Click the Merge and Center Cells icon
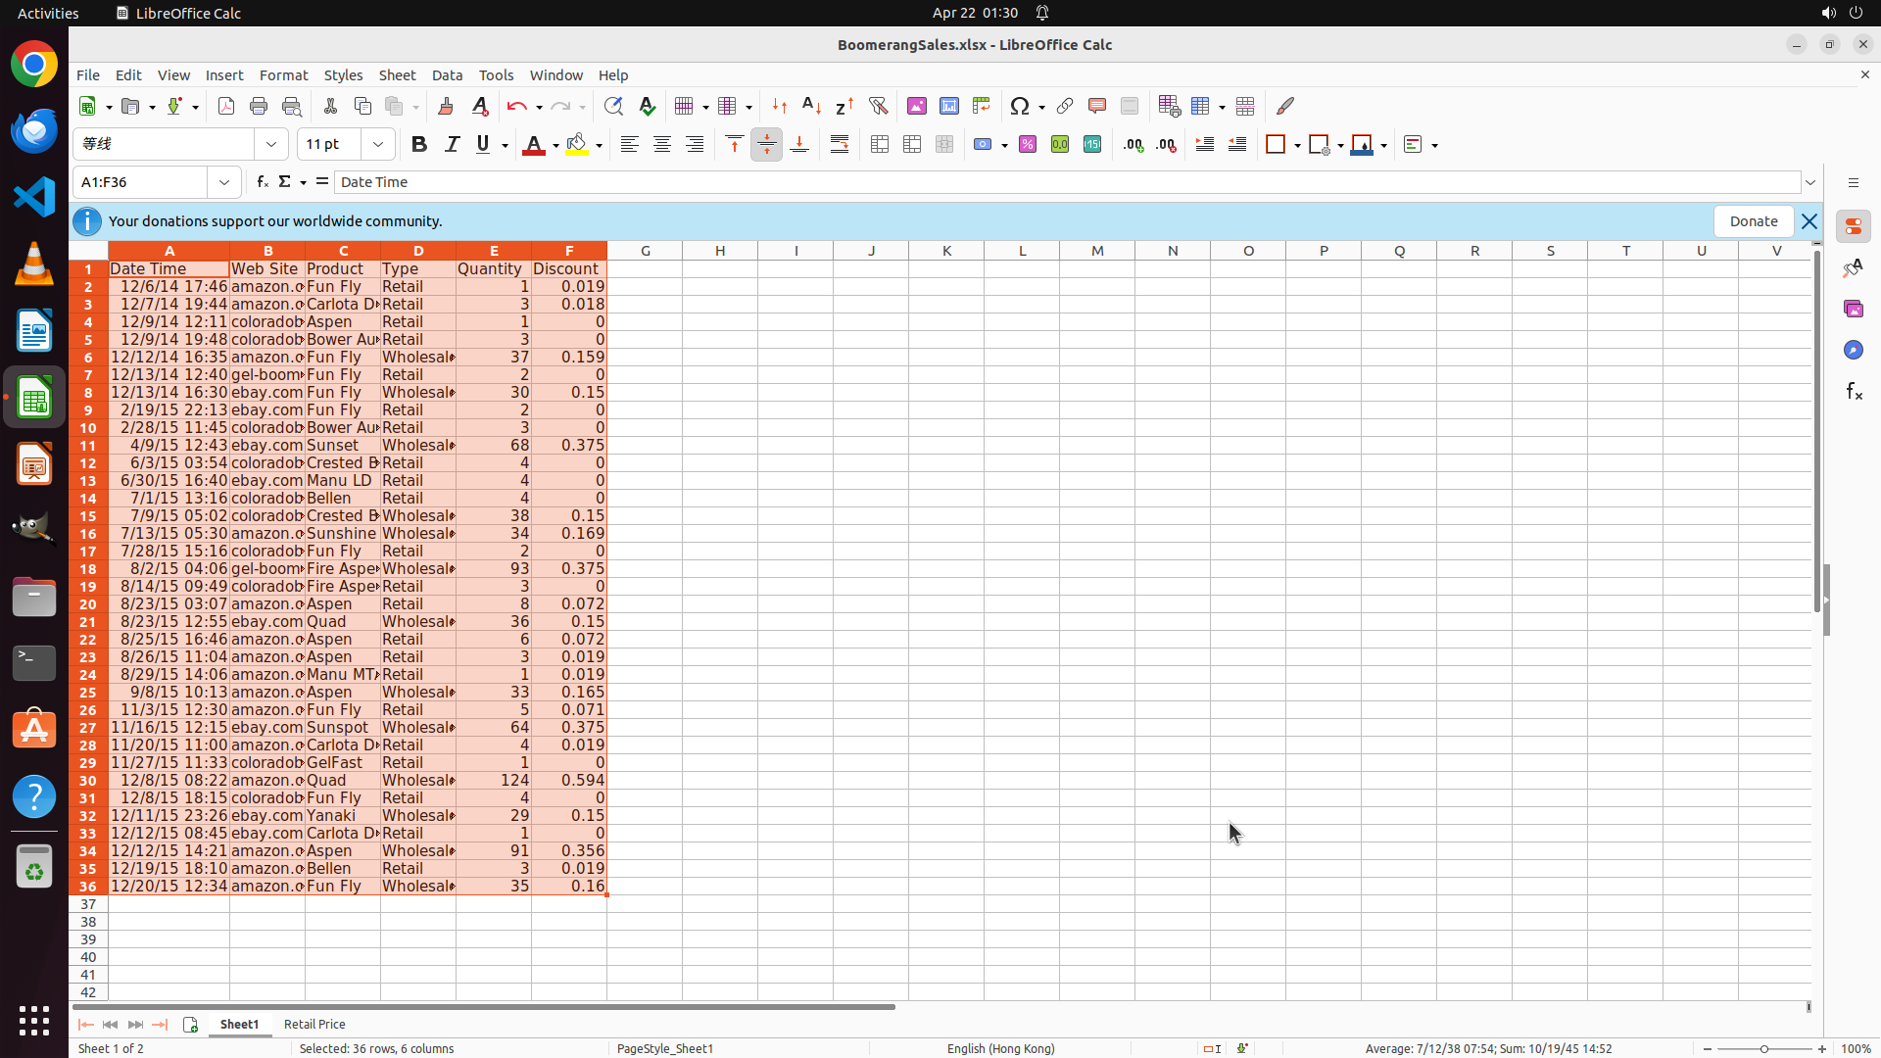This screenshot has width=1881, height=1058. 880,145
